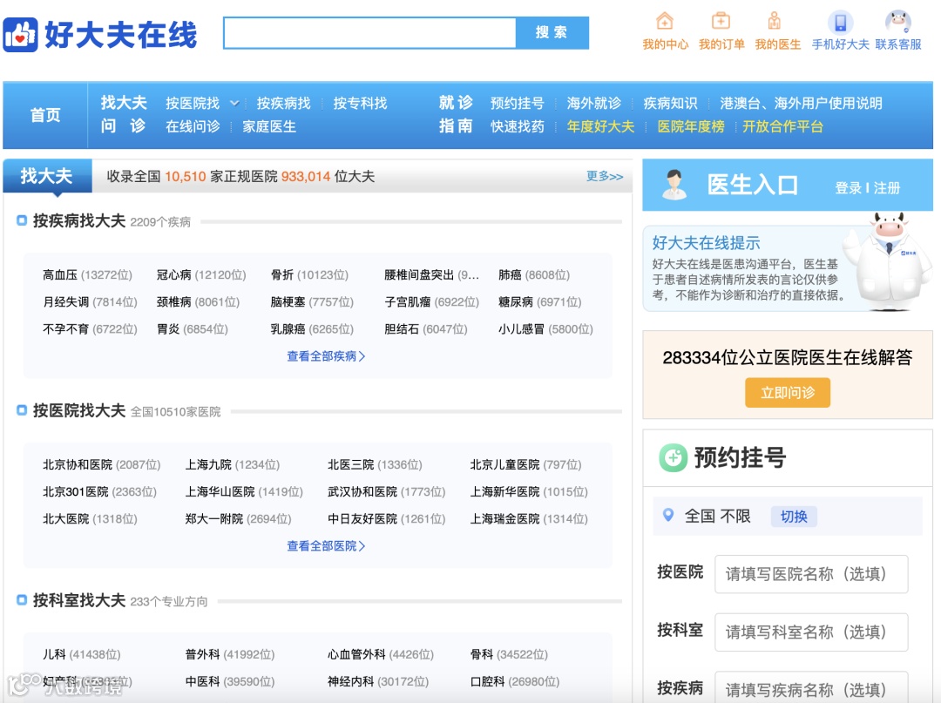Open 糖尿病 disease link
The width and height of the screenshot is (941, 703).
click(516, 301)
